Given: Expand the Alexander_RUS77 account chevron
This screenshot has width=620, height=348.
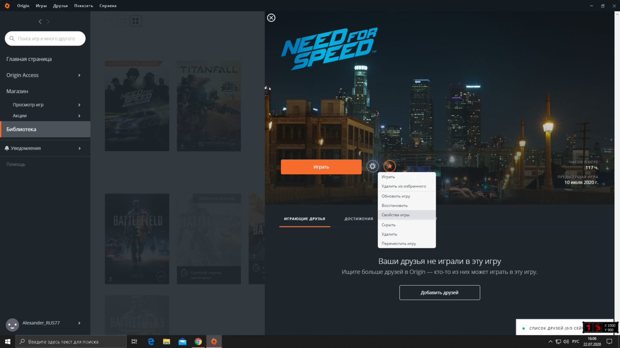Looking at the screenshot, I should coord(79,323).
